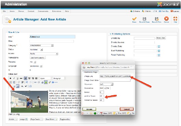Open the Styles dropdown in editor
Image resolution: width=181 pixels, height=126 pixels.
tap(46, 78)
